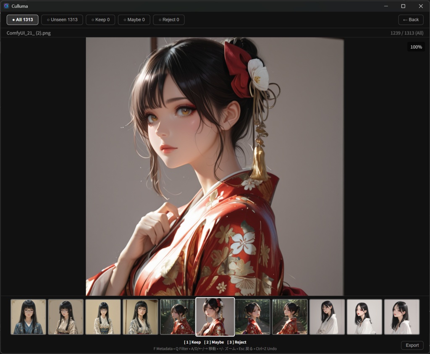Show the Keep 0 filter
The width and height of the screenshot is (430, 354).
[x=100, y=20]
